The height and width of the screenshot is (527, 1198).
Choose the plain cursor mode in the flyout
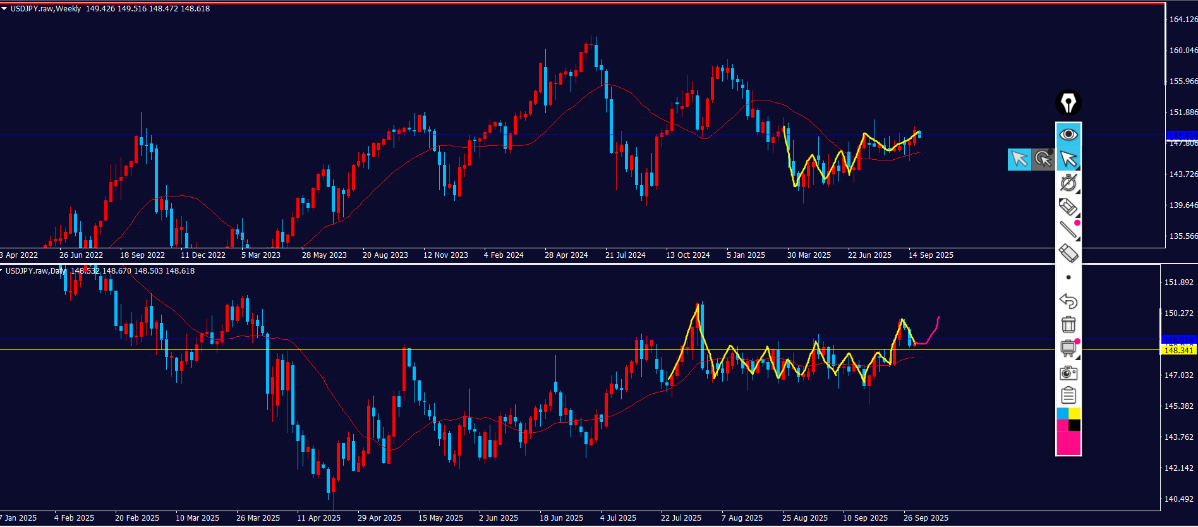(1019, 159)
